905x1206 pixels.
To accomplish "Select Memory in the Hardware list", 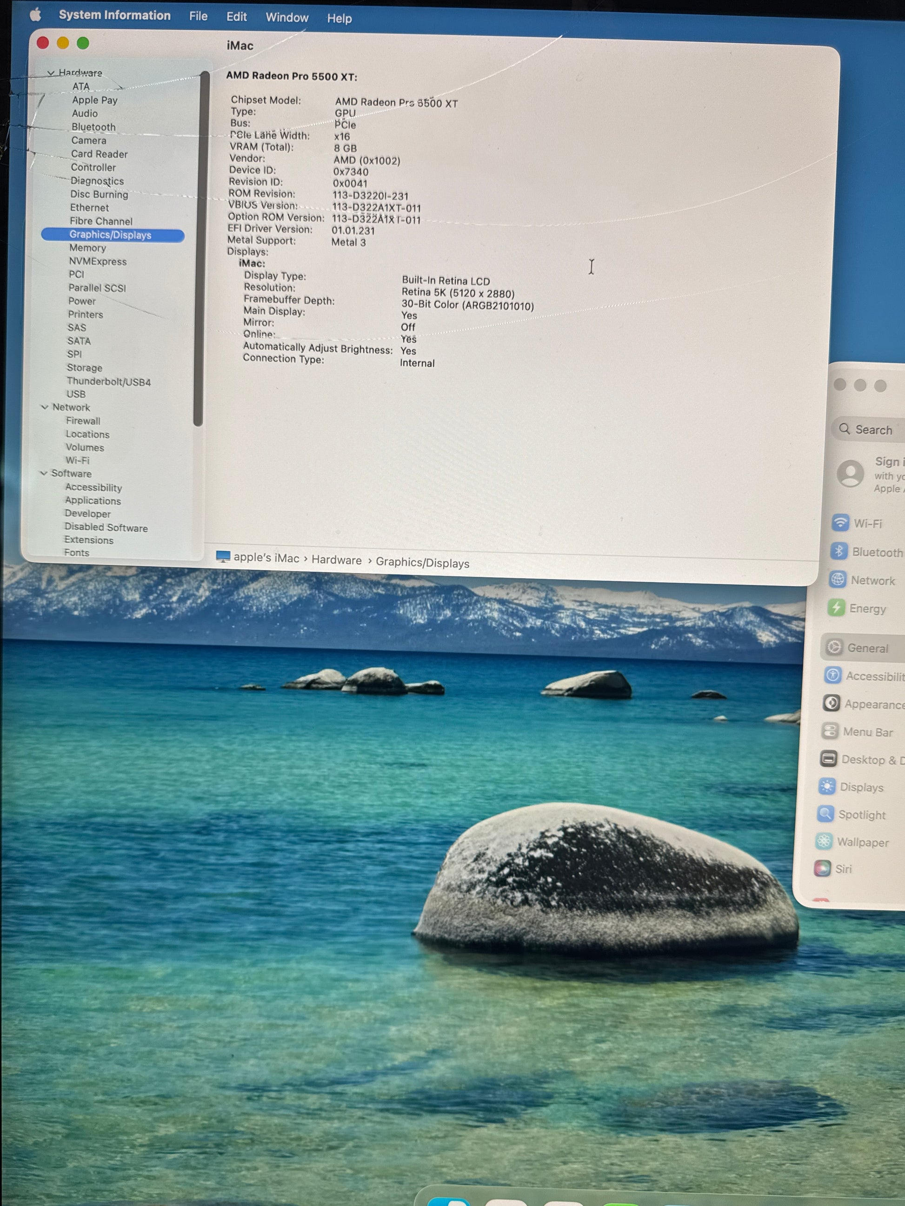I will (x=87, y=248).
